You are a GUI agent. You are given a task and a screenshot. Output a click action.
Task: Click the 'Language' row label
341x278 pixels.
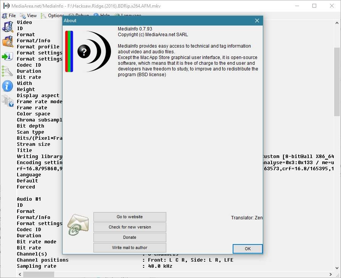click(29, 175)
